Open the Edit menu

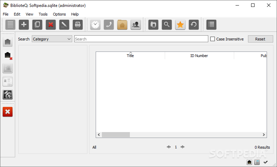point(17,14)
